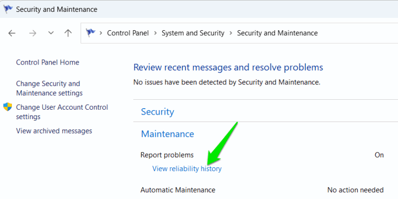Viewport: 398px width, 199px height.
Task: Go back with the Back arrow
Action: [x=12, y=33]
